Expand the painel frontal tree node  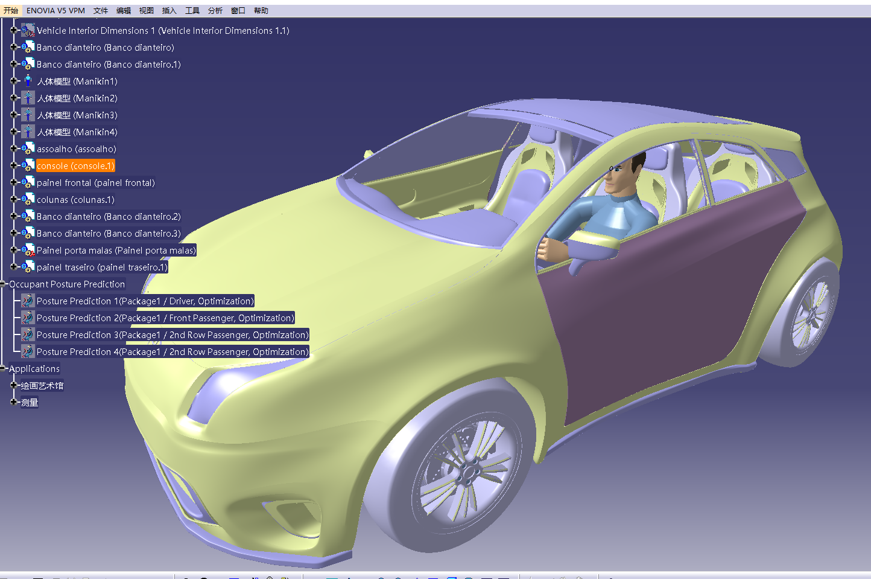point(14,182)
